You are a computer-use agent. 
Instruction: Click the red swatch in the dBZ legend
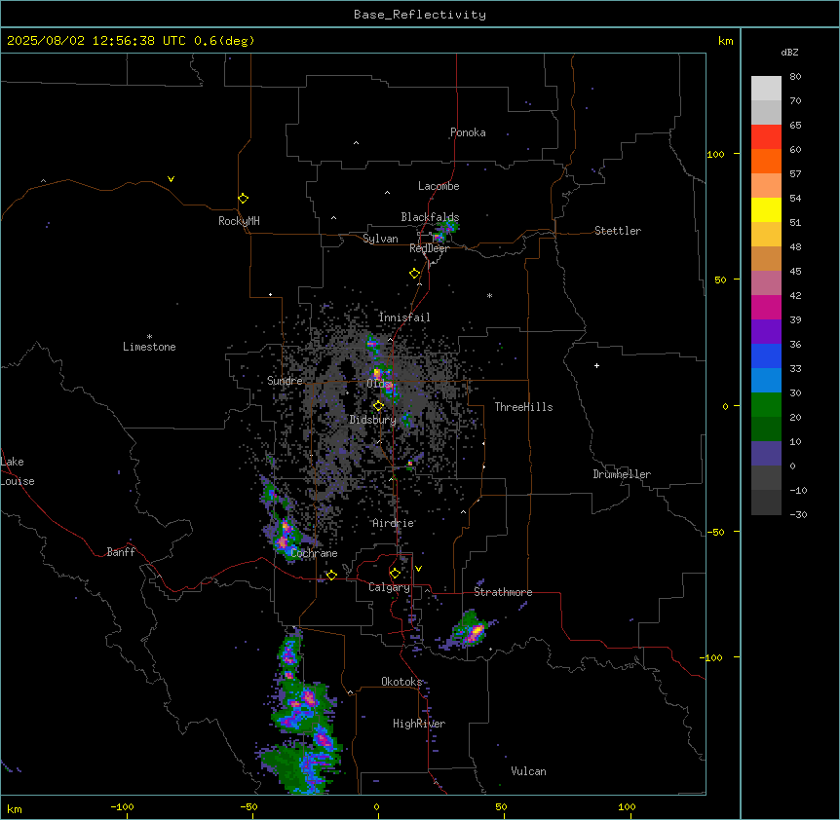click(766, 137)
